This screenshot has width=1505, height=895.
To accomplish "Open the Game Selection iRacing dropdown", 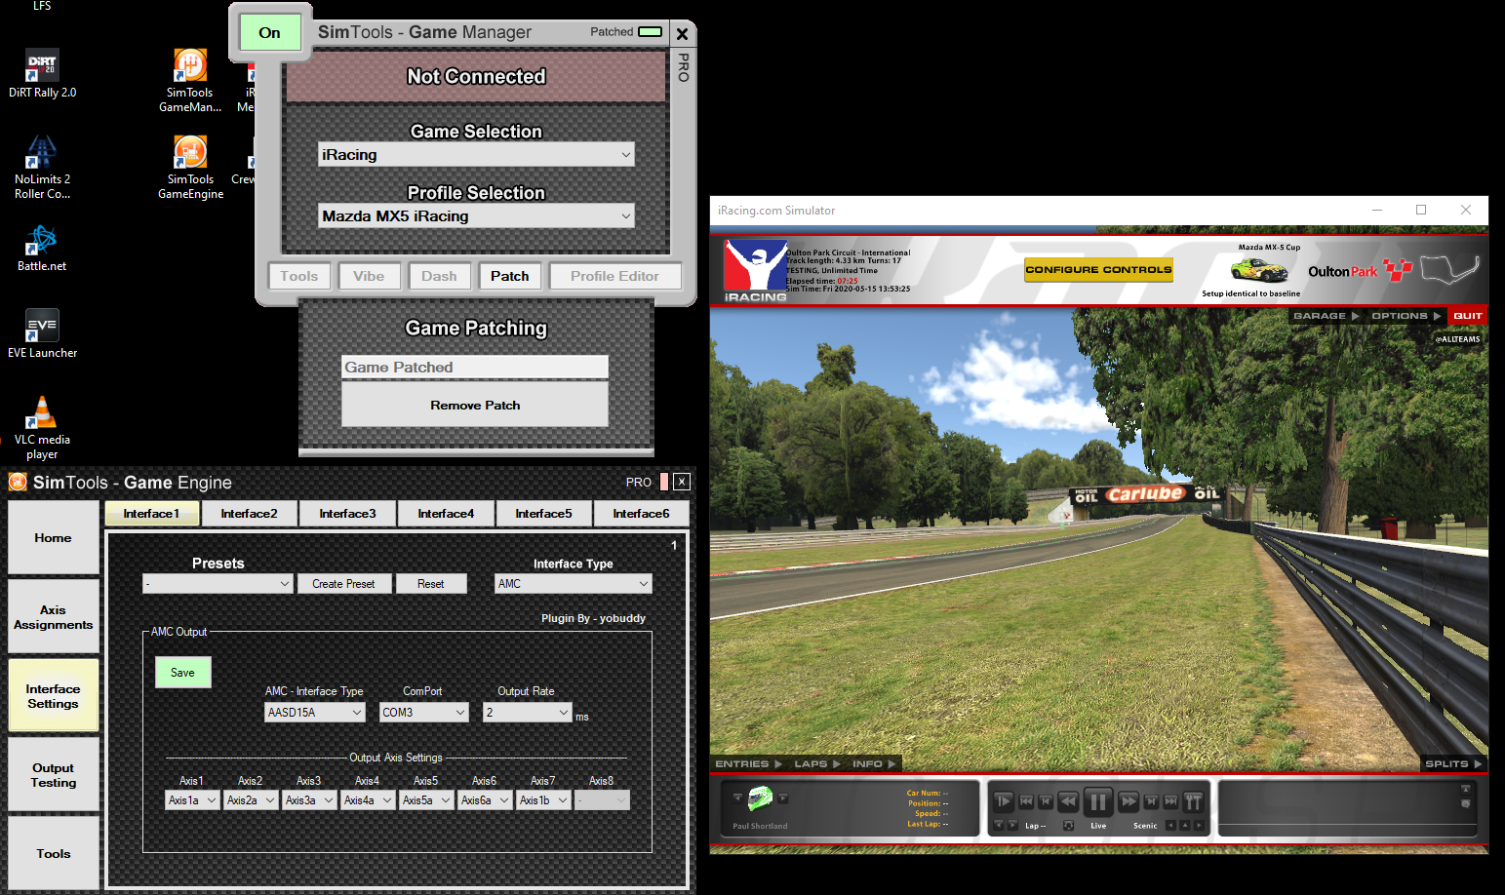I will [x=476, y=154].
